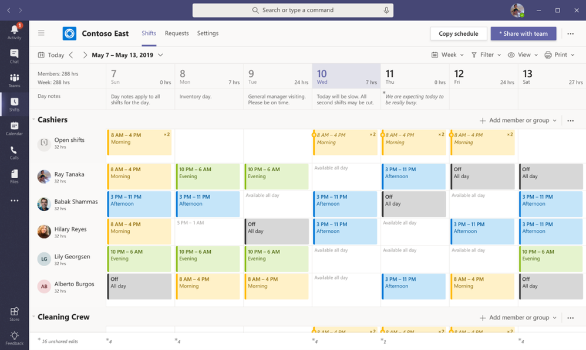Go back with the navigation back arrow
The height and width of the screenshot is (350, 586).
point(9,11)
